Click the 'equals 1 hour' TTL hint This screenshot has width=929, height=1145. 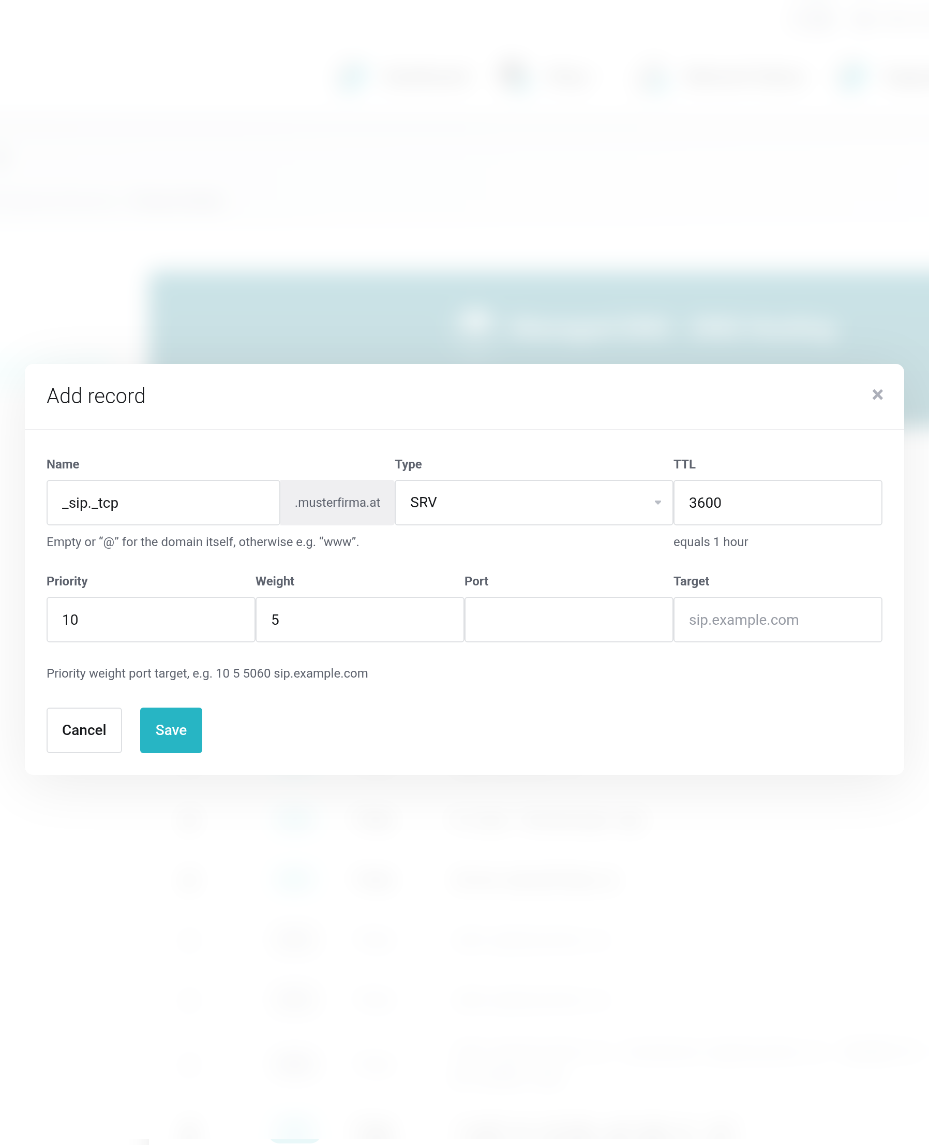[x=710, y=542]
